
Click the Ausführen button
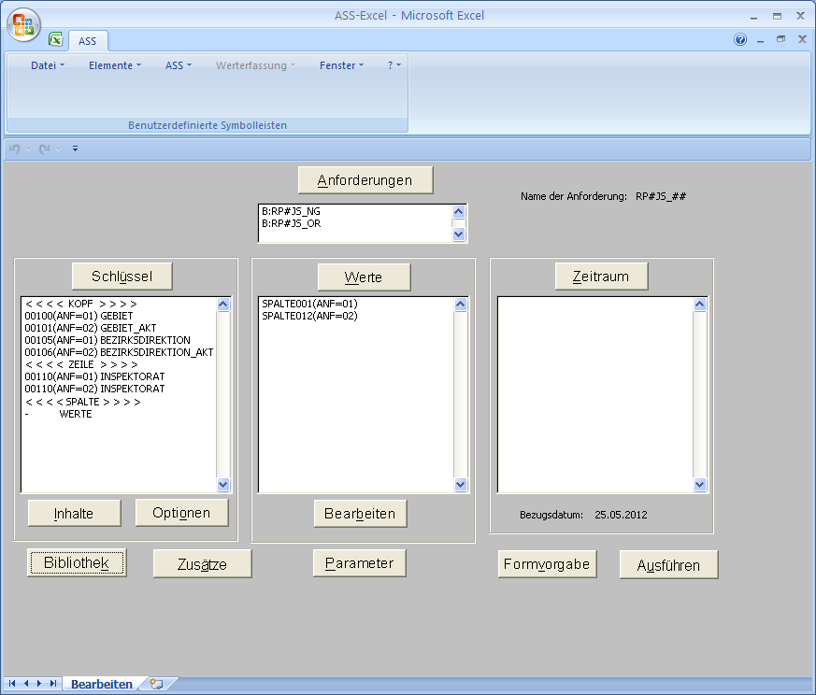click(668, 565)
